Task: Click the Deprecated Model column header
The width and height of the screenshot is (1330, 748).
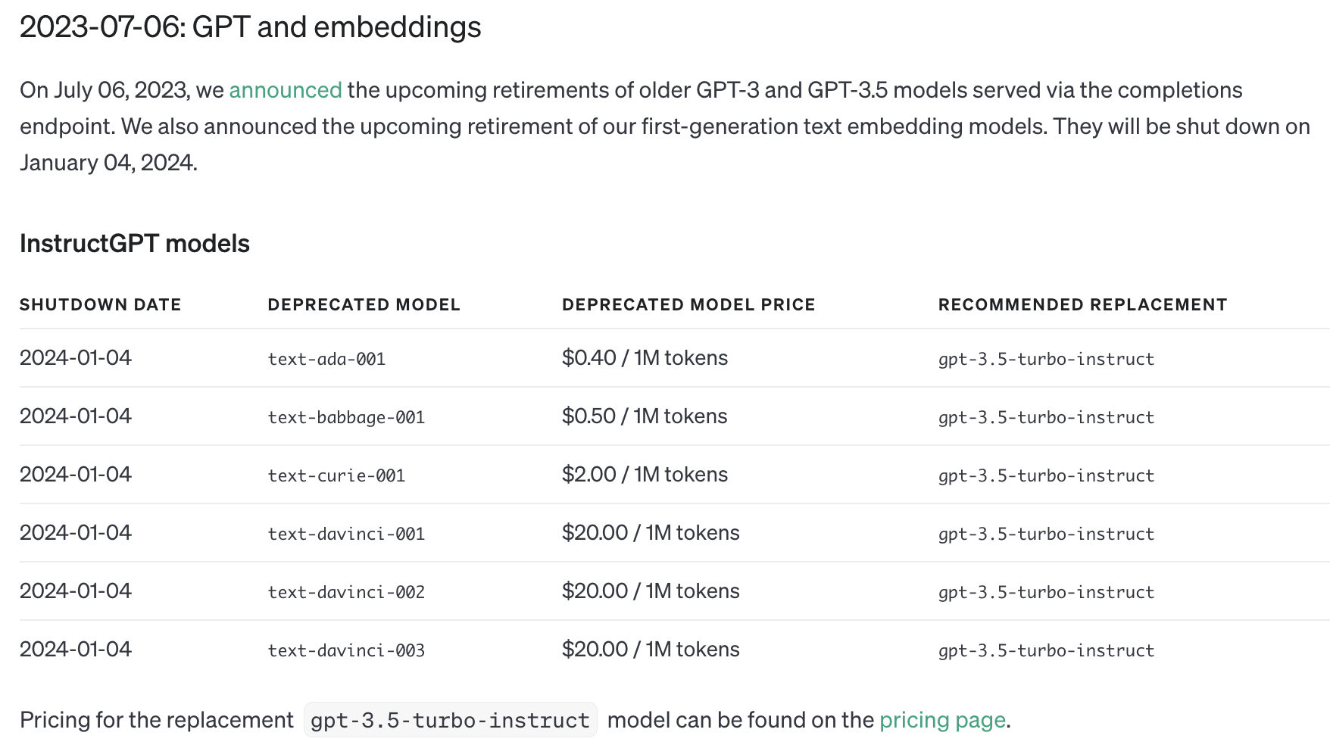Action: point(364,304)
